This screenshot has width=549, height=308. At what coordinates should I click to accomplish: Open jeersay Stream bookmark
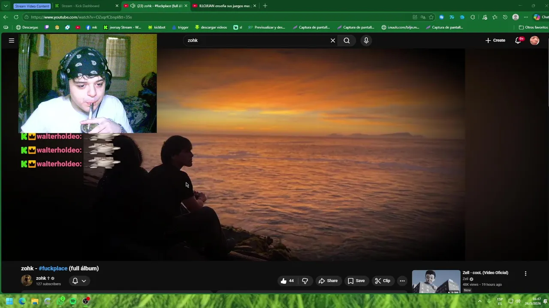[122, 27]
